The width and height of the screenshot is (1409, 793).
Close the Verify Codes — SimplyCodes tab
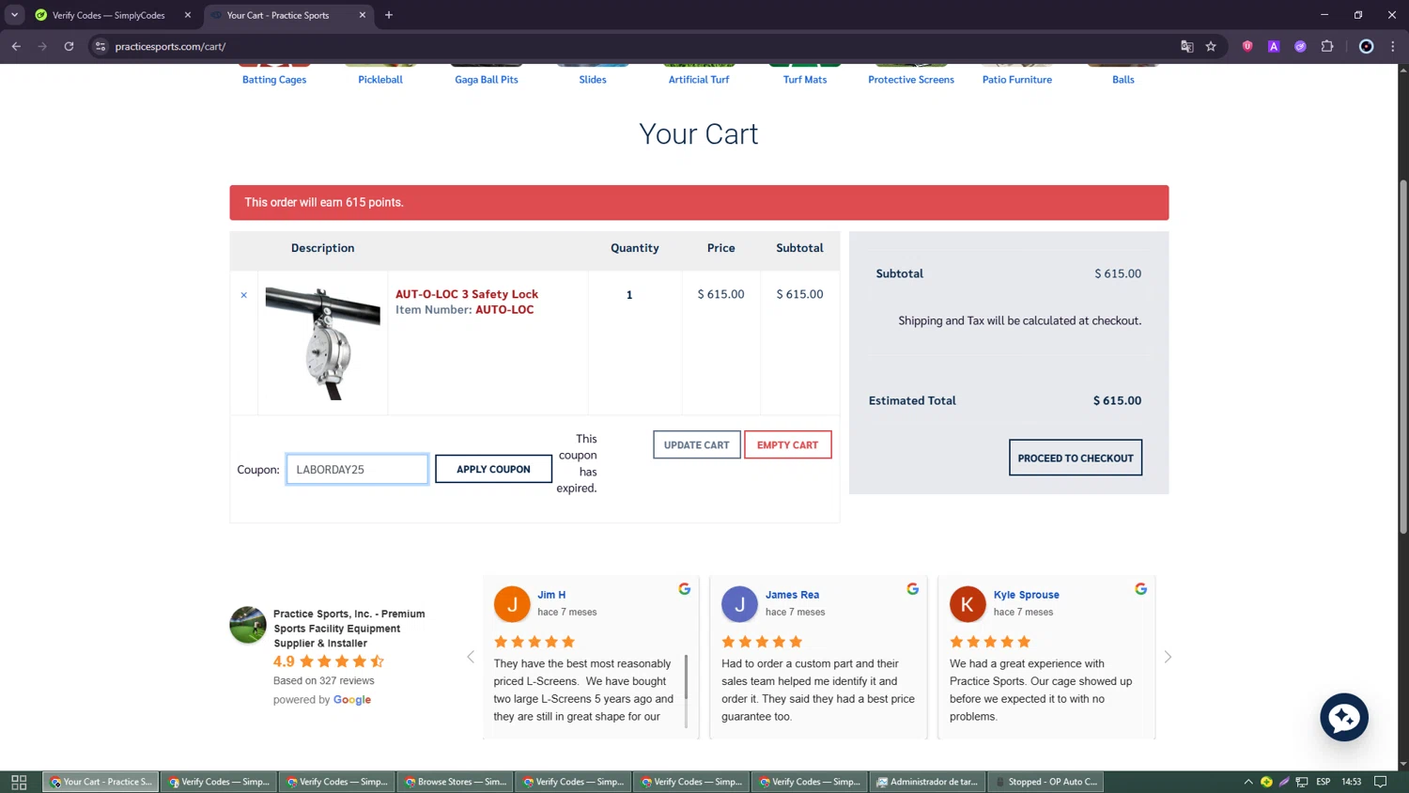click(x=188, y=15)
